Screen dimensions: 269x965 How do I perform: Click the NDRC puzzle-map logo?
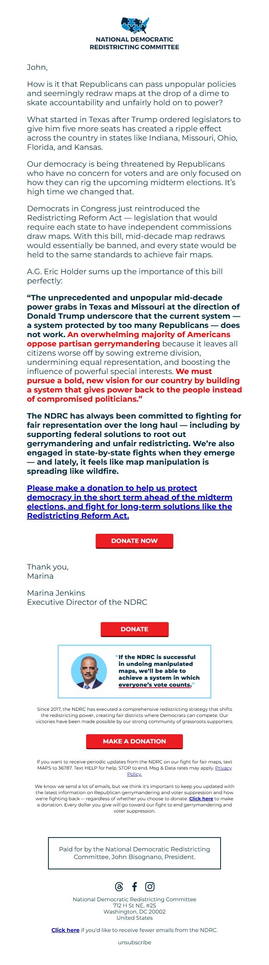[x=135, y=25]
